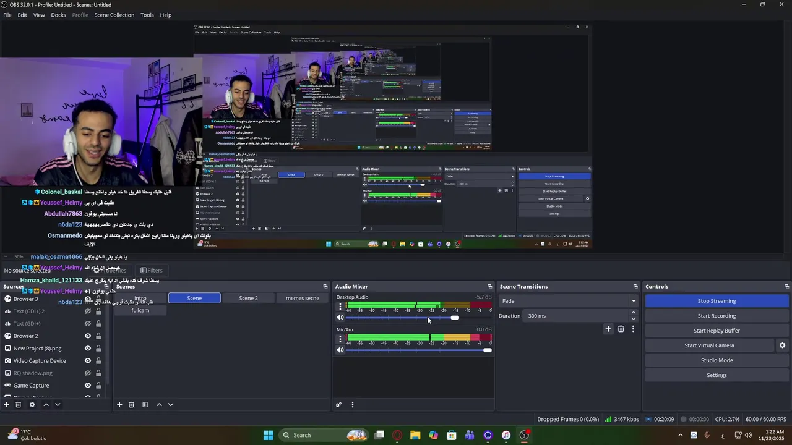Click Stop Streaming button
This screenshot has width=792, height=445.
(x=717, y=301)
